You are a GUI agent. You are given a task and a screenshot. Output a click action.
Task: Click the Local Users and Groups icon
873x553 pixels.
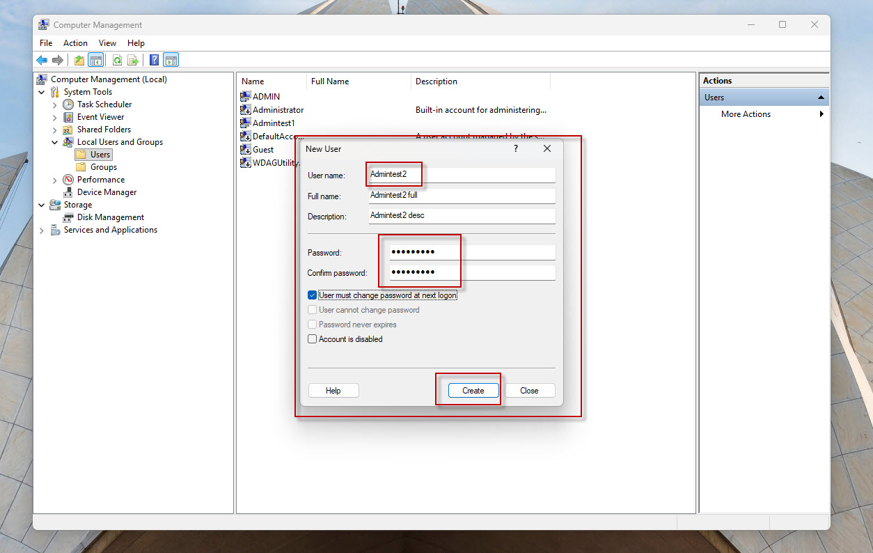[68, 142]
